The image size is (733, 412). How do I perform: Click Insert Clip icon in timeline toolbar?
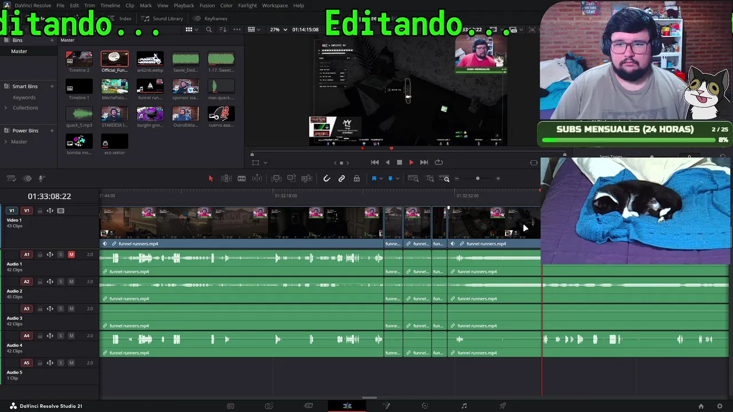tap(276, 179)
